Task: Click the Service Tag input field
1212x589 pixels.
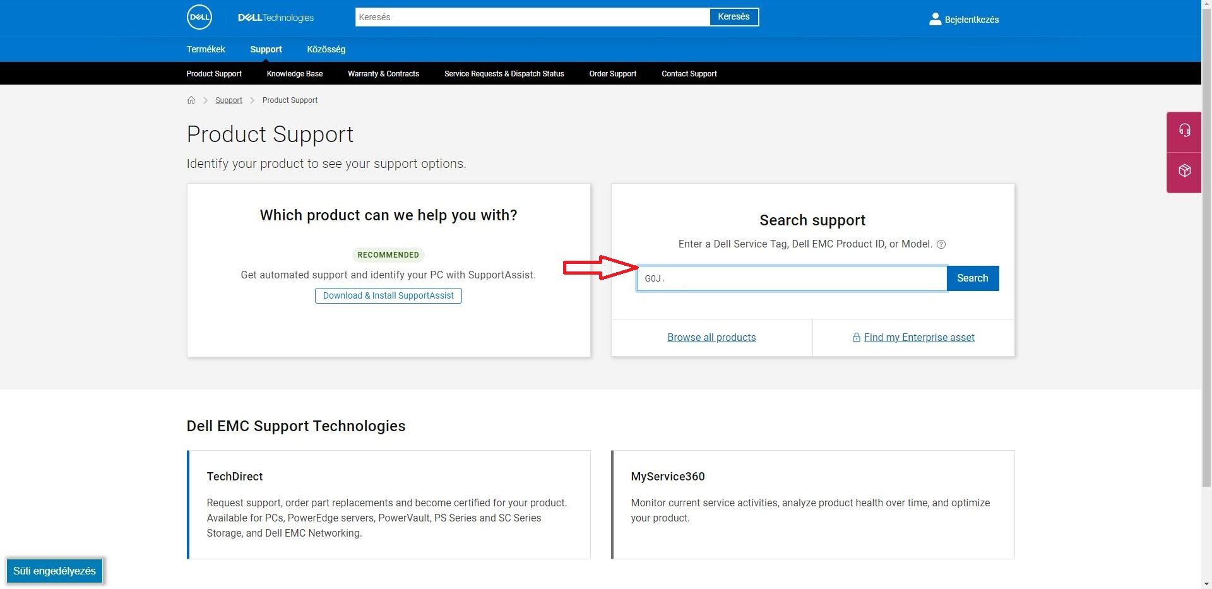Action: [x=792, y=278]
